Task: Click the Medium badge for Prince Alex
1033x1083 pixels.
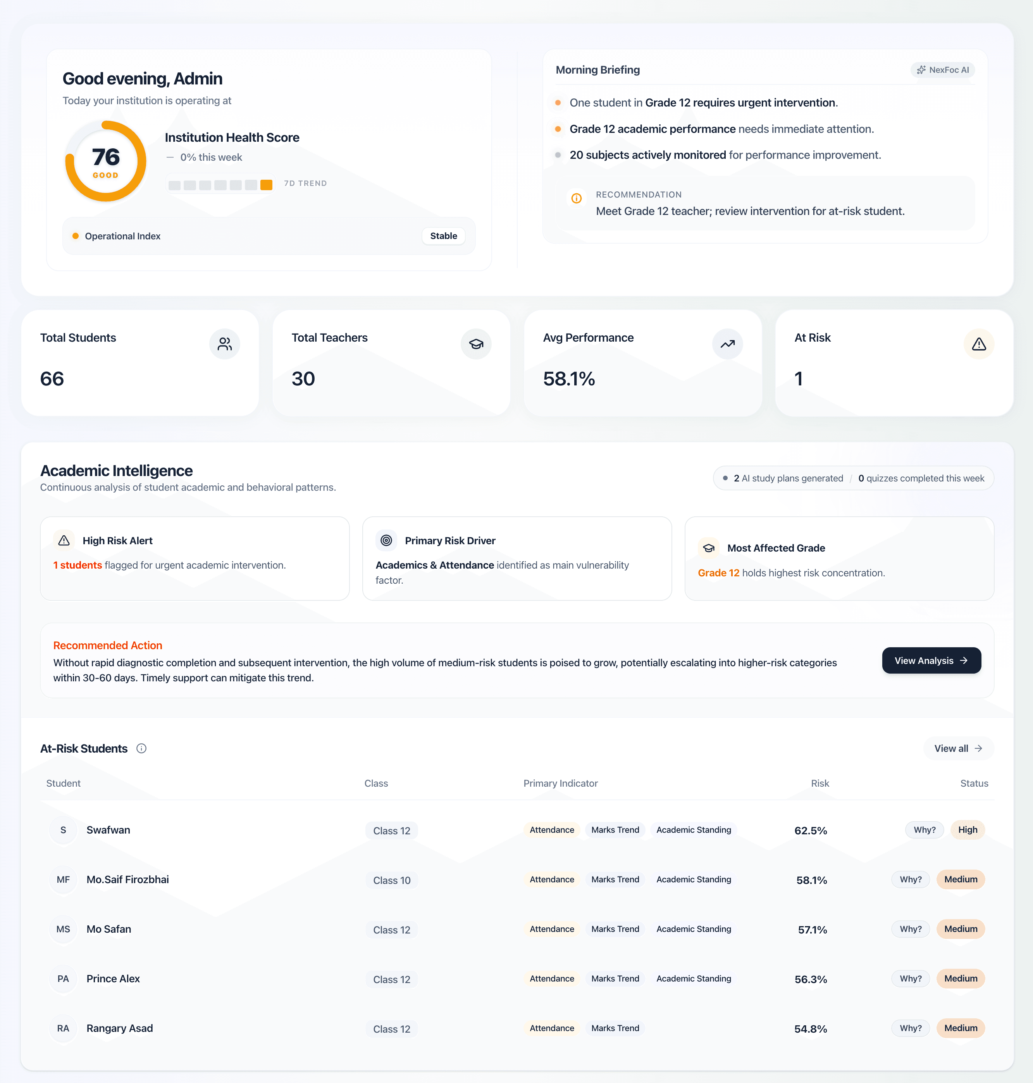Action: click(961, 978)
